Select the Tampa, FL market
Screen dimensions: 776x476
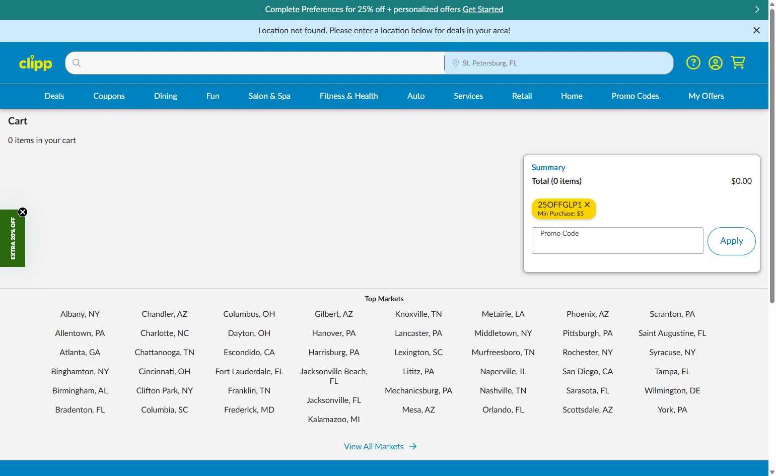[672, 371]
